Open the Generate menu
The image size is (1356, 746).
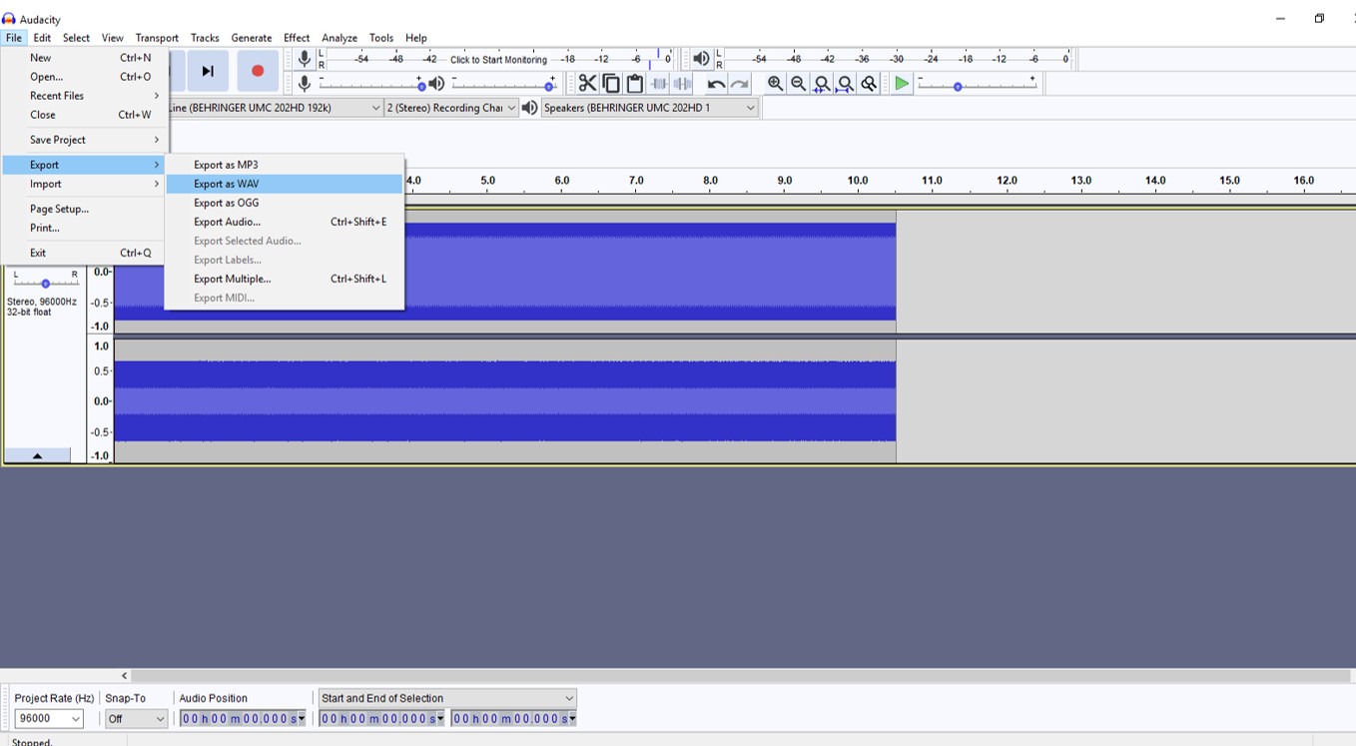252,38
